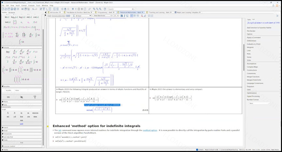282x152 pixels.
Task: Apply underline with the U icon
Action: coord(127,16)
